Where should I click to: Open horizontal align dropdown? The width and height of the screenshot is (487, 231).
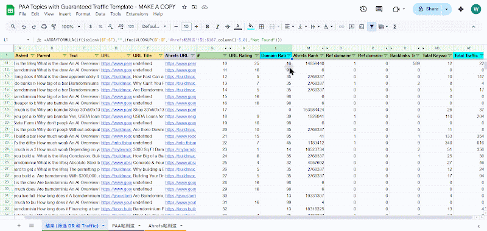click(290, 27)
